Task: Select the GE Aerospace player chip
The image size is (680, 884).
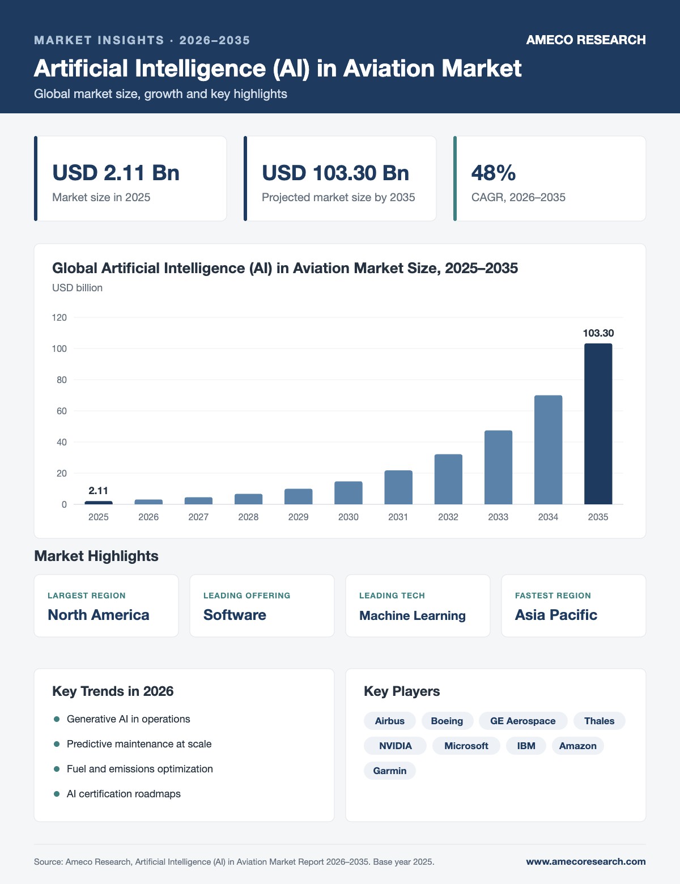Action: (523, 721)
